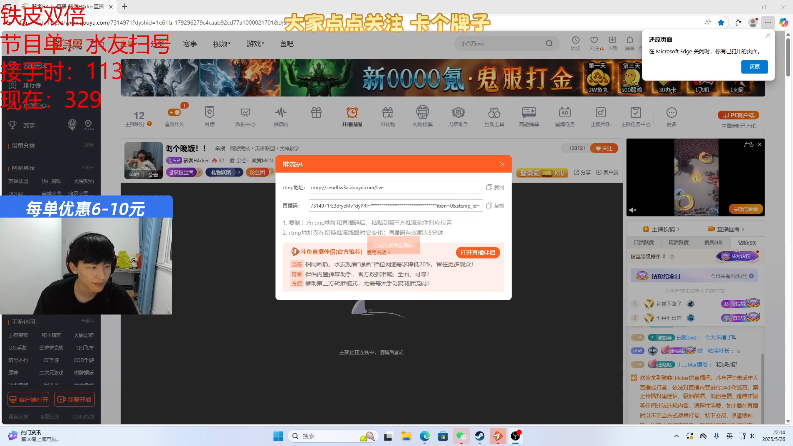Expand the 游戏 nav dropdown

point(255,44)
